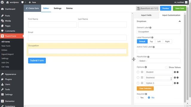Click the Clear Selection button
Viewport: 191px width, 107px height.
(x=145, y=89)
